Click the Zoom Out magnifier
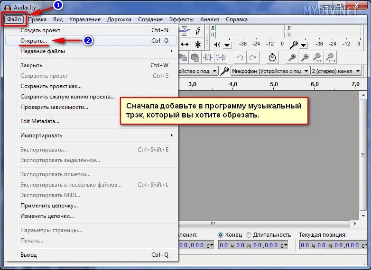The width and height of the screenshot is (371, 270). tap(305, 57)
